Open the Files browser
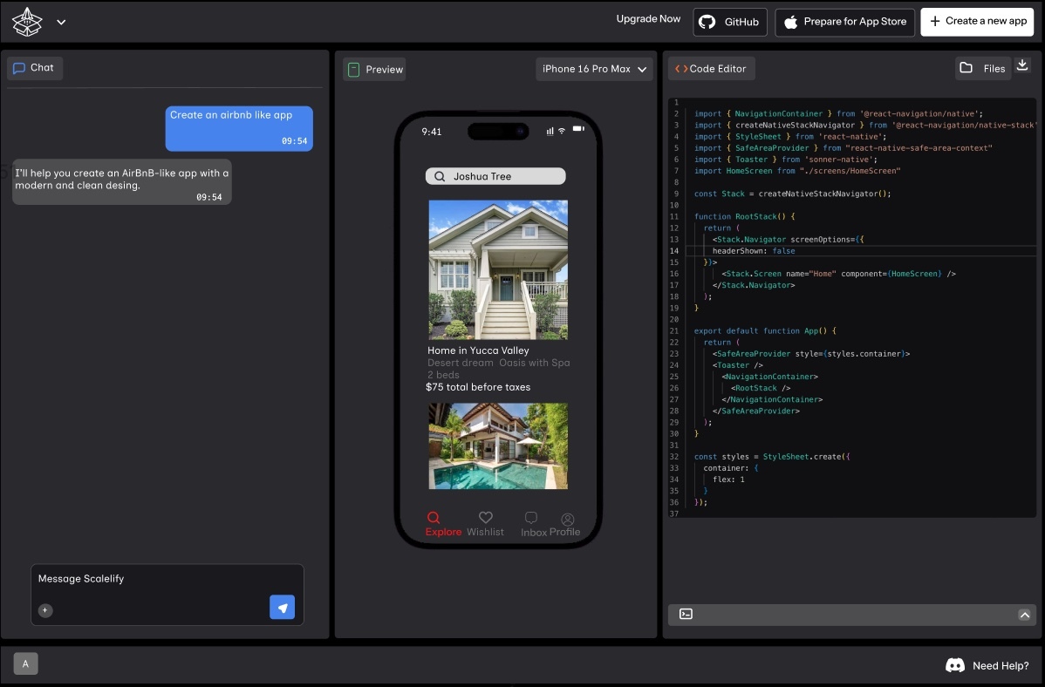The height and width of the screenshot is (687, 1045). click(x=983, y=68)
